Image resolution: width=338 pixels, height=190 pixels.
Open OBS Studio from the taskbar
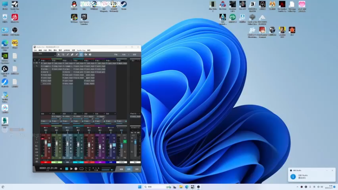pyautogui.click(x=198, y=187)
